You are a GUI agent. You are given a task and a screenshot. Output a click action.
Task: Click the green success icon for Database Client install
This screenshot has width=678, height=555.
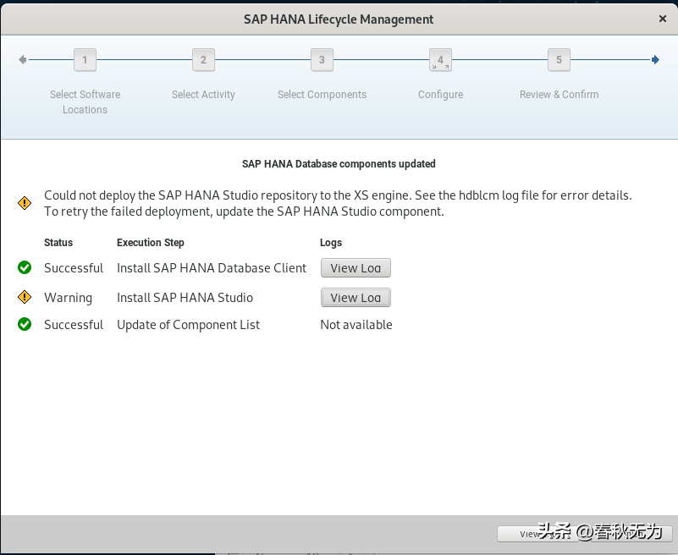(24, 267)
